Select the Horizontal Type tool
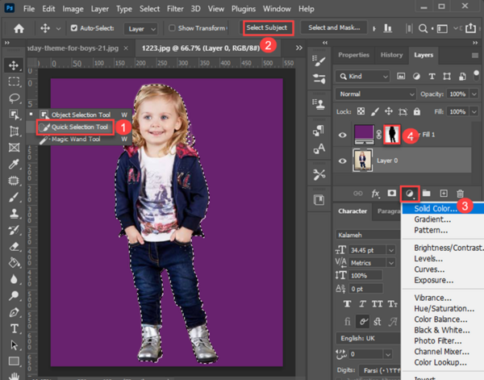Viewport: 484px width, 380px height. pos(15,328)
